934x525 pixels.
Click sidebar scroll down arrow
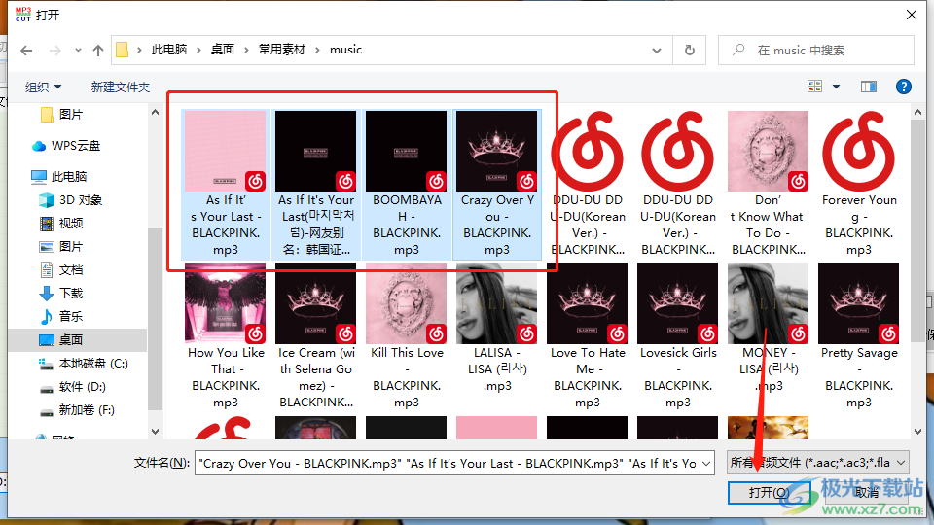pyautogui.click(x=155, y=432)
